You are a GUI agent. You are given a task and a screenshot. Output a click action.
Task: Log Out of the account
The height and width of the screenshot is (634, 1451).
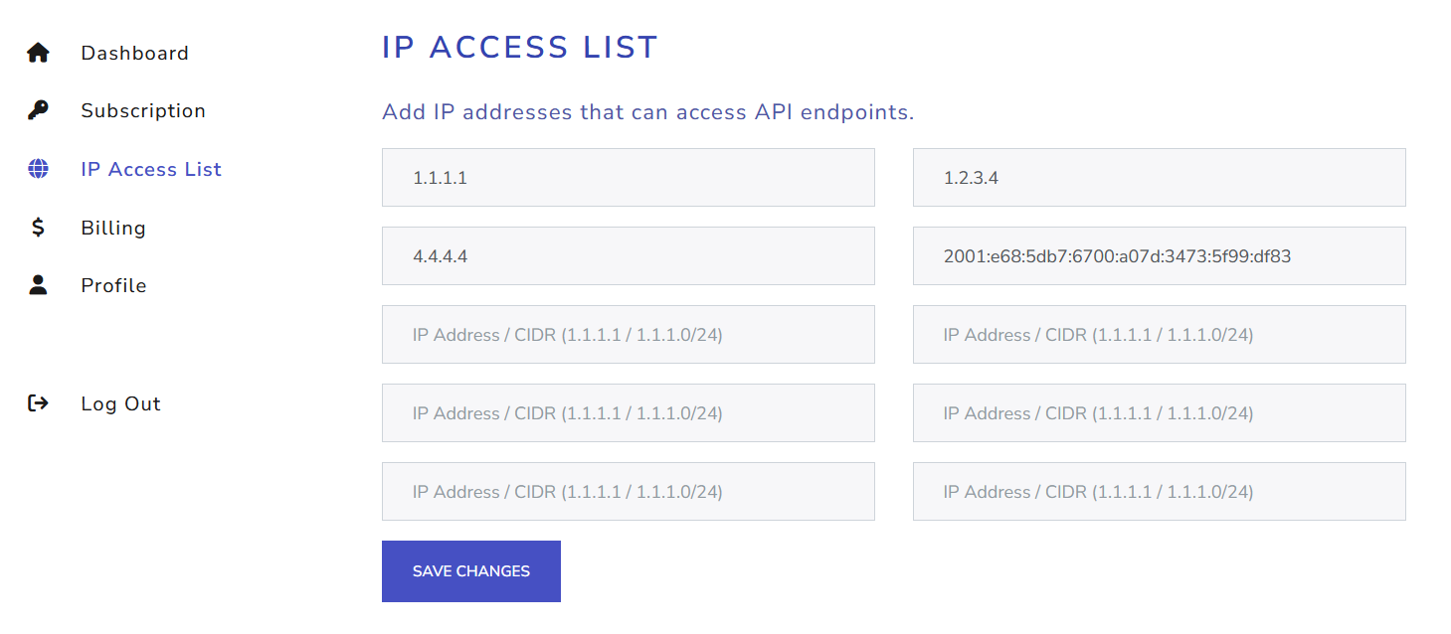[x=120, y=403]
